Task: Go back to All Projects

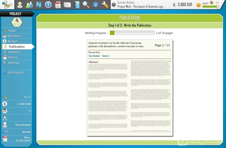Action: [x=17, y=73]
